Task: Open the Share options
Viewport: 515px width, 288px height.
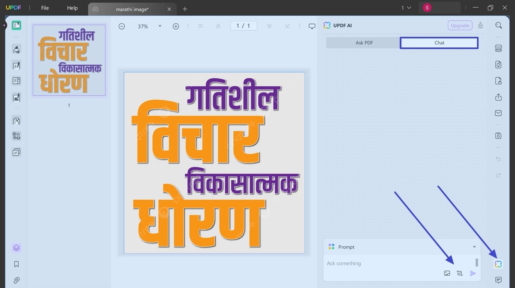Action: [498, 97]
